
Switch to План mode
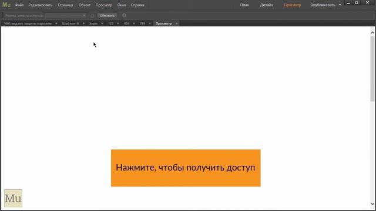pos(244,5)
